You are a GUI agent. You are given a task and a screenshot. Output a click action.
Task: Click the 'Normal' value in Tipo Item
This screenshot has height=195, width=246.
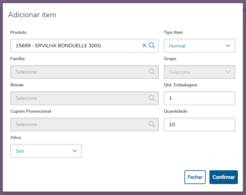point(177,46)
